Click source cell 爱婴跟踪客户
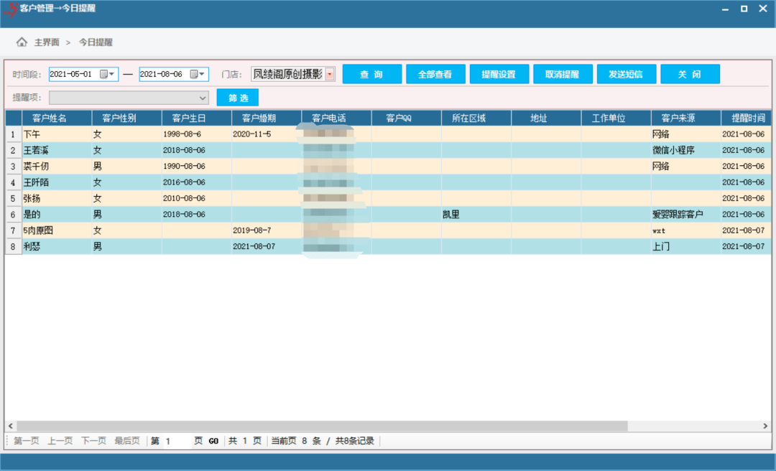 click(x=686, y=214)
